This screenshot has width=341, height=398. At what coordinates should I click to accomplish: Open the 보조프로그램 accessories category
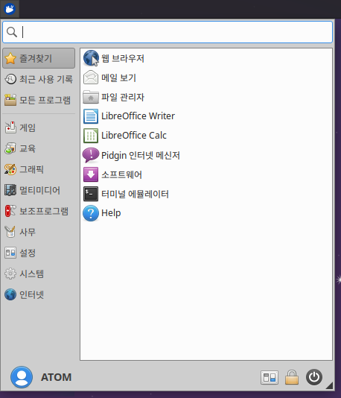39,211
